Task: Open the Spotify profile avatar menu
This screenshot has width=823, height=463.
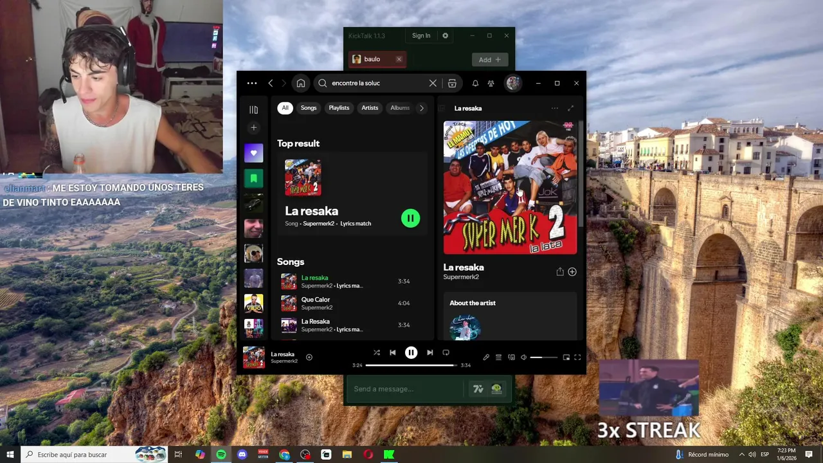Action: coord(512,83)
